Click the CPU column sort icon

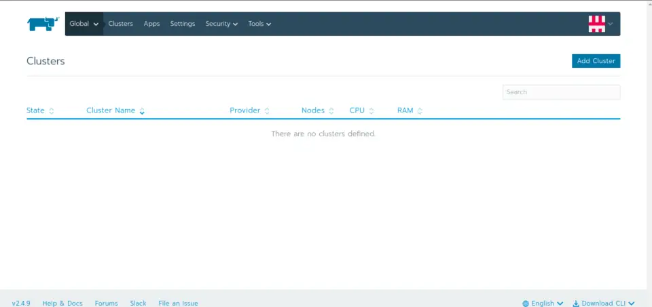point(372,111)
